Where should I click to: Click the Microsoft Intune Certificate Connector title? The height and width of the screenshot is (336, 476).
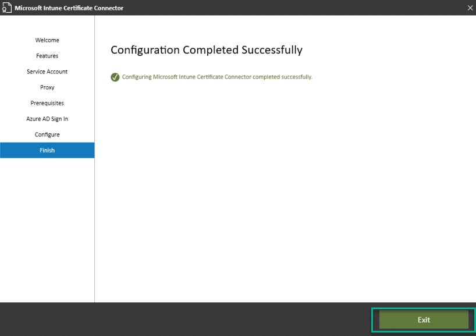[69, 8]
